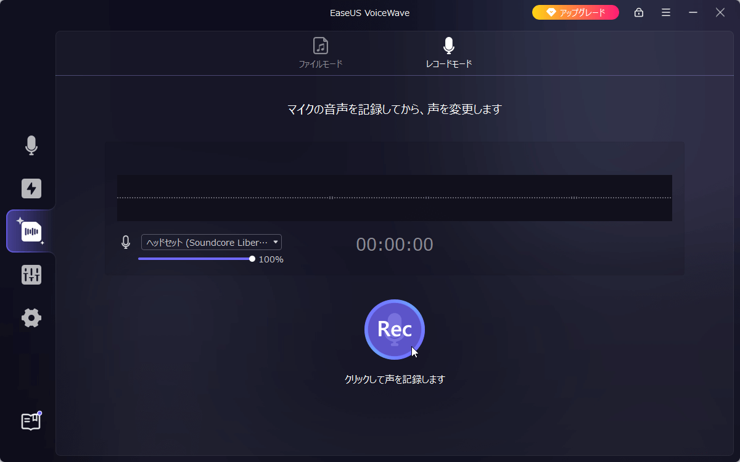Close the EaseUS VoiceWave window
This screenshot has width=740, height=462.
point(720,12)
